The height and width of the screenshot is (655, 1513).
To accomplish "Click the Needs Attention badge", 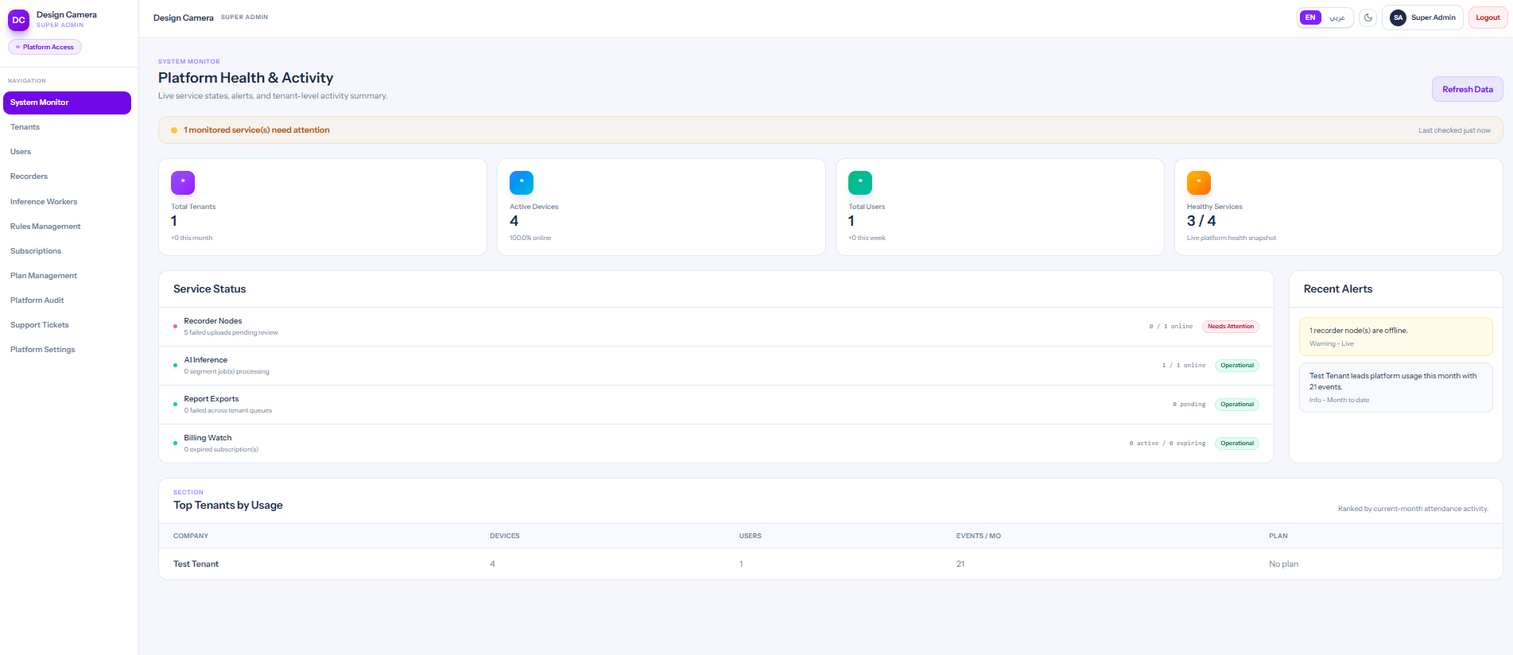I will pos(1230,327).
